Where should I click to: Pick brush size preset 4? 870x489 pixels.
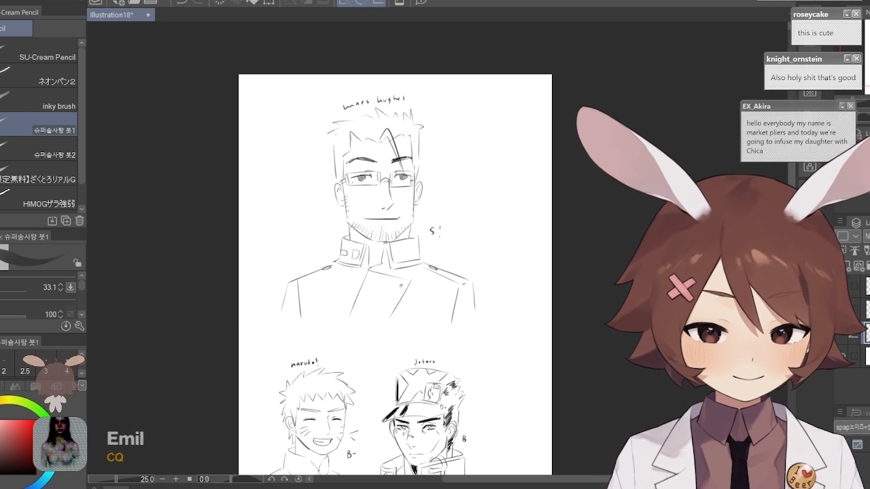point(67,363)
